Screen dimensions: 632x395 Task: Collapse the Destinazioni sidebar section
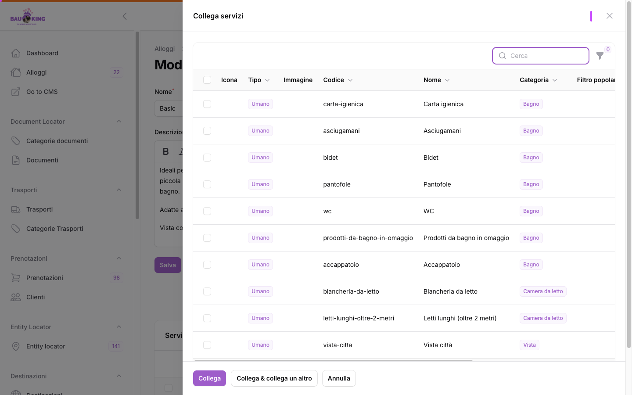[x=119, y=376]
